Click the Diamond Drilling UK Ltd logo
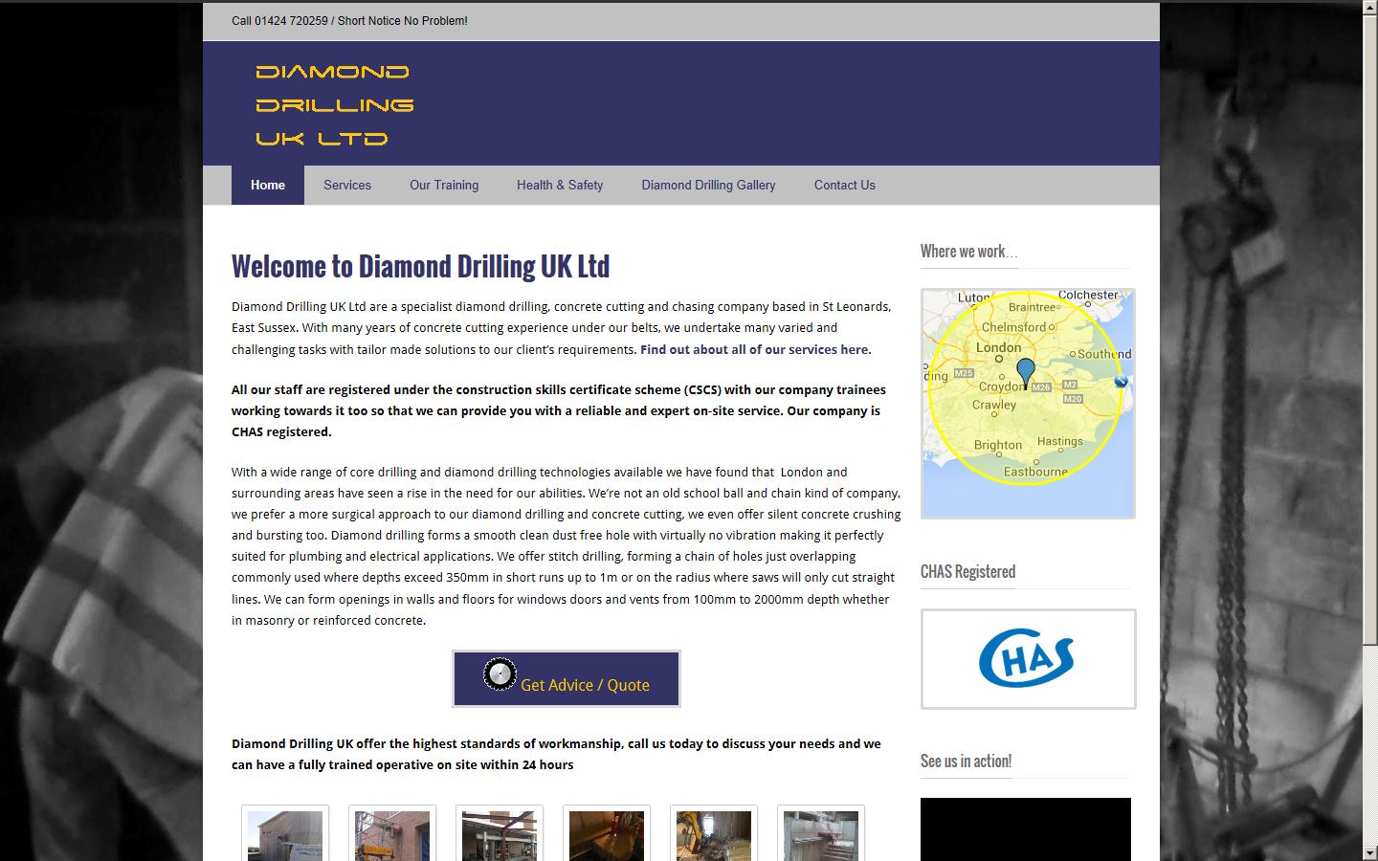The height and width of the screenshot is (861, 1378). point(333,103)
